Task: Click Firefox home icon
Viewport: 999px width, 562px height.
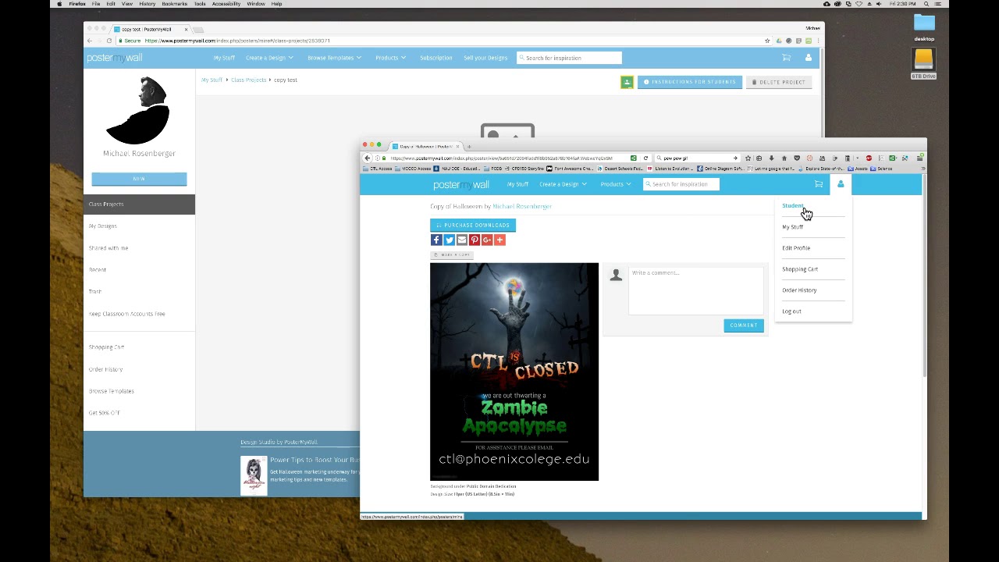Action: [x=784, y=158]
